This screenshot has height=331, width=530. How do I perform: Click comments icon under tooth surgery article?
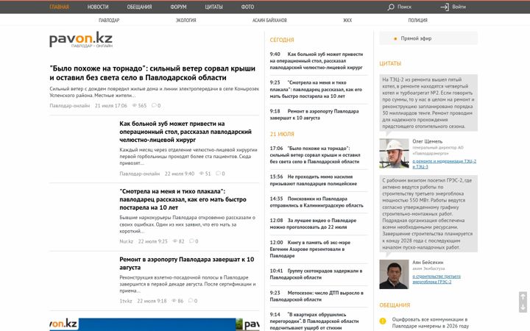pyautogui.click(x=218, y=174)
